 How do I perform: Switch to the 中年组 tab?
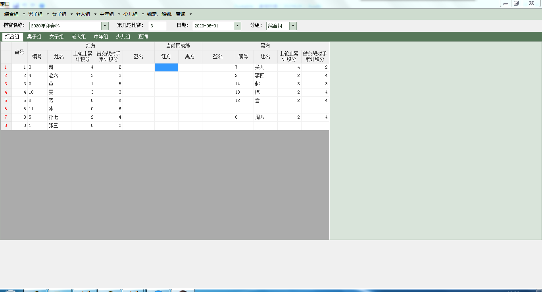tap(101, 36)
